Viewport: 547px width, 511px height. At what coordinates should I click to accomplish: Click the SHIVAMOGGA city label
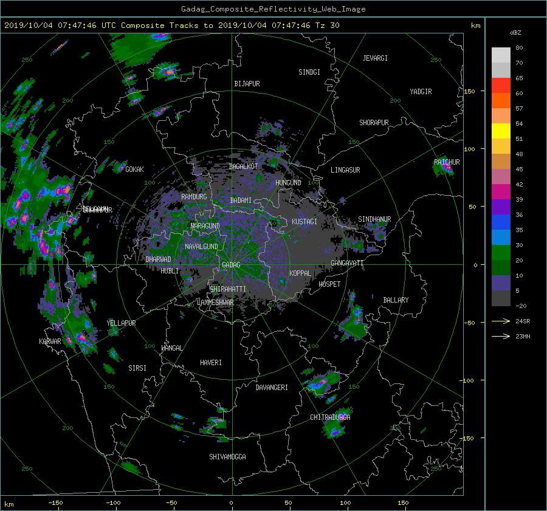[x=227, y=456]
